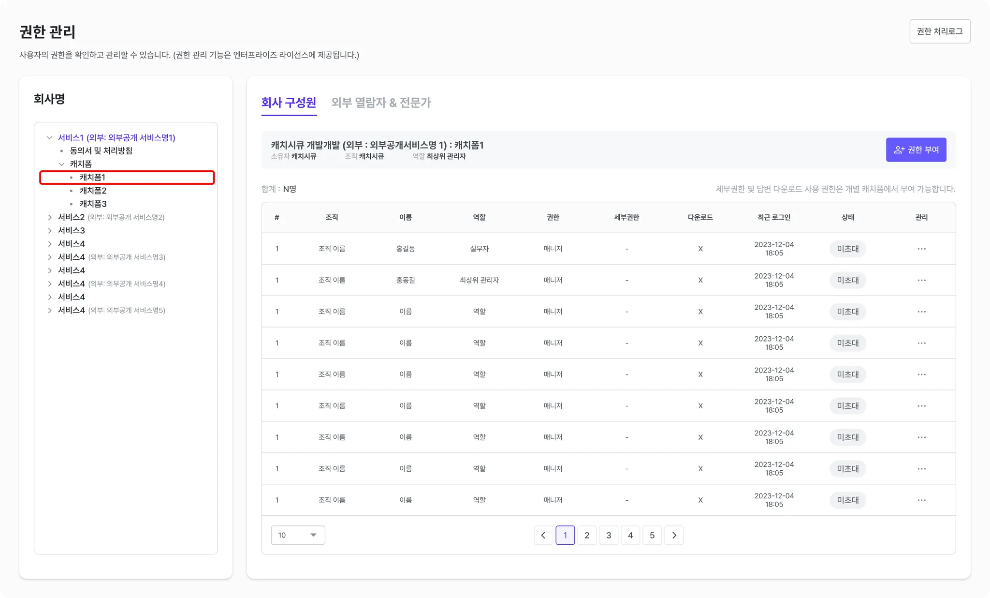Switch to 외부 열람자 & 전문가 tab
Viewport: 990px width, 598px height.
click(x=381, y=103)
